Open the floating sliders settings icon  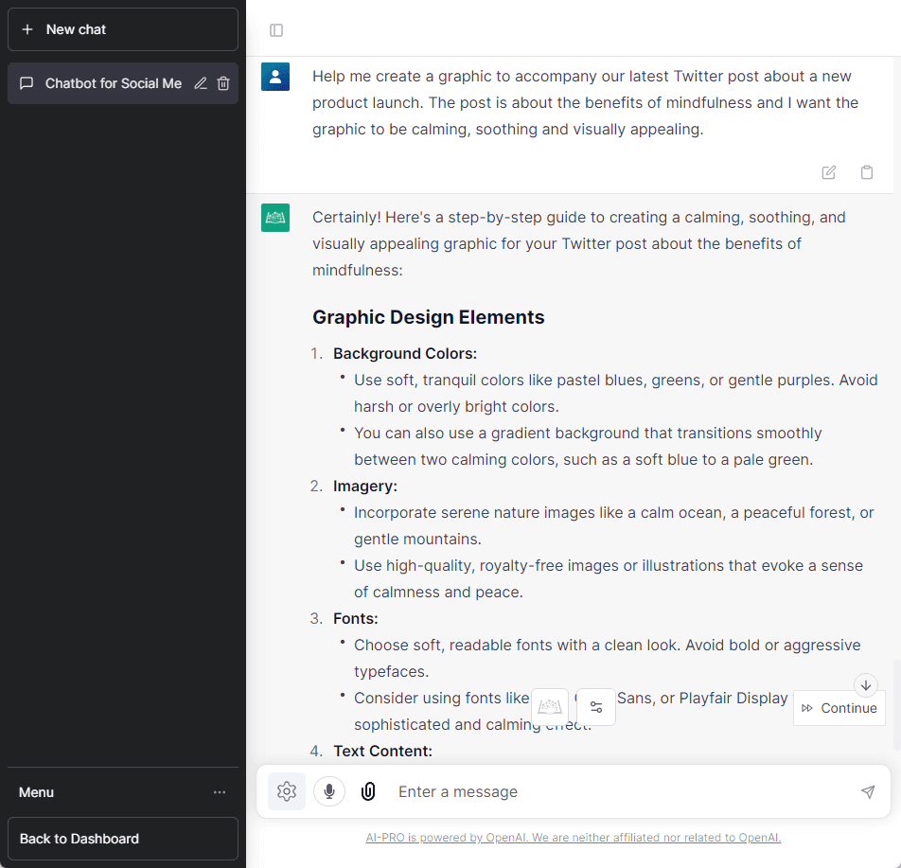point(596,707)
